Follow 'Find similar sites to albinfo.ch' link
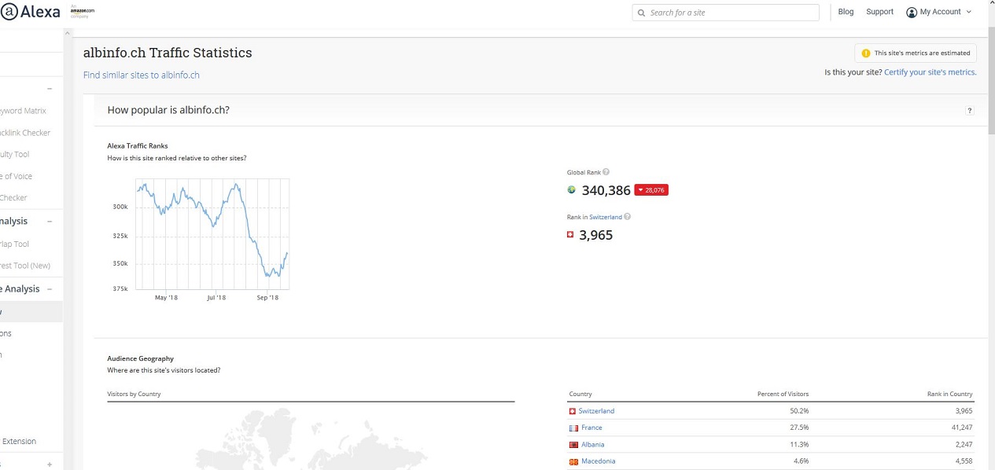Screen dimensions: 995x470 coord(142,75)
